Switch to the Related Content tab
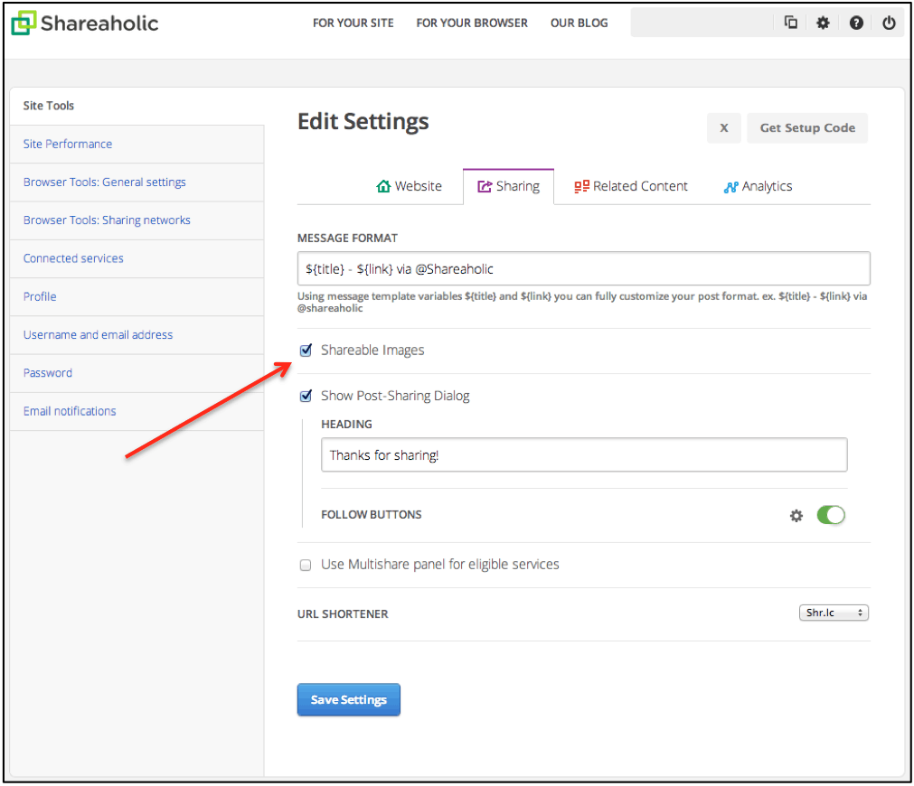This screenshot has height=786, width=914. click(631, 186)
